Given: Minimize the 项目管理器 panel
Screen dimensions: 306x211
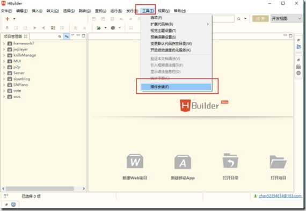Looking at the screenshot, I should (78, 35).
